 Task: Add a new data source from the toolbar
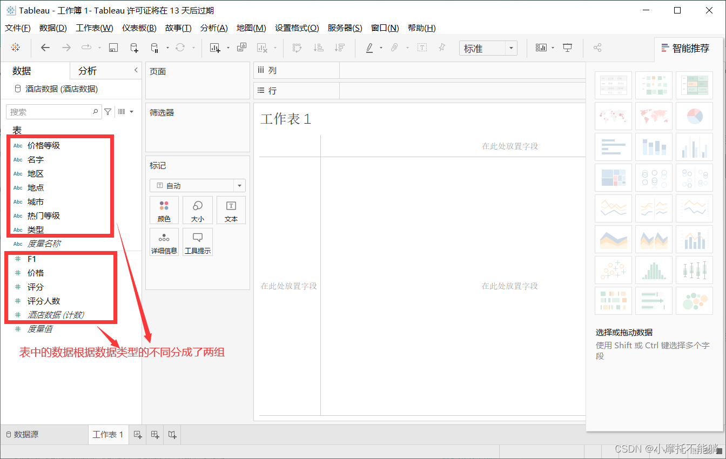point(134,48)
